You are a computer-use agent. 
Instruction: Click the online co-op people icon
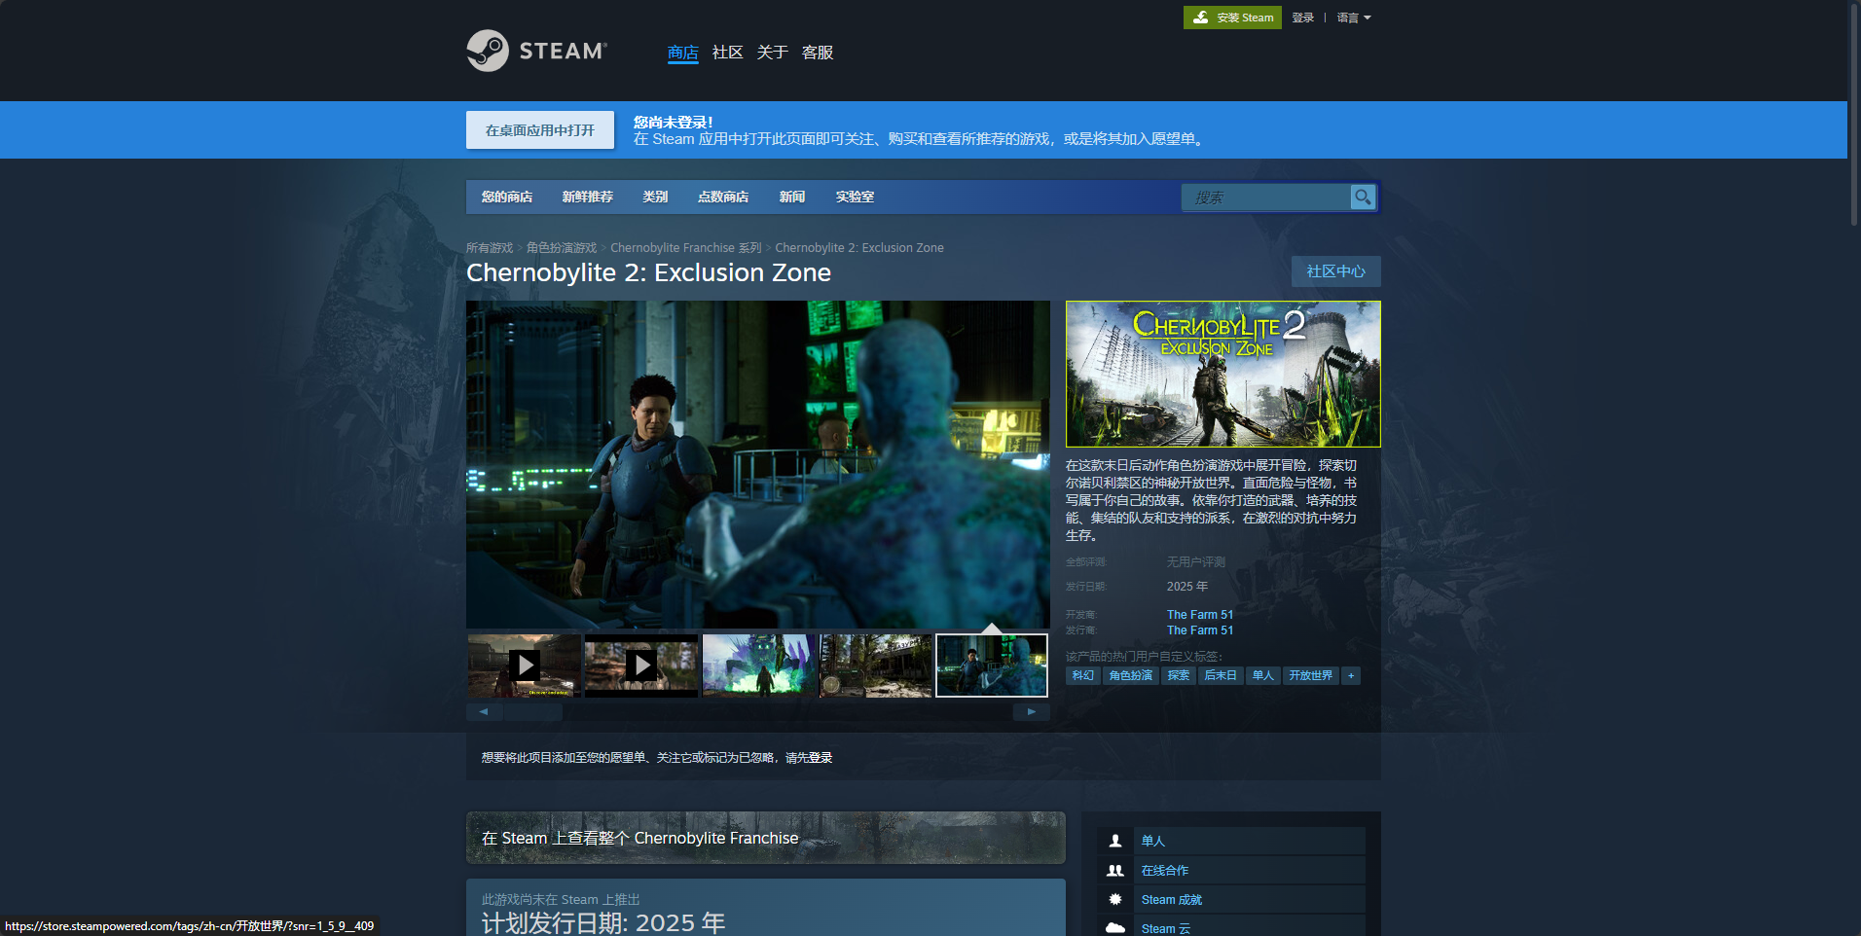click(1115, 871)
